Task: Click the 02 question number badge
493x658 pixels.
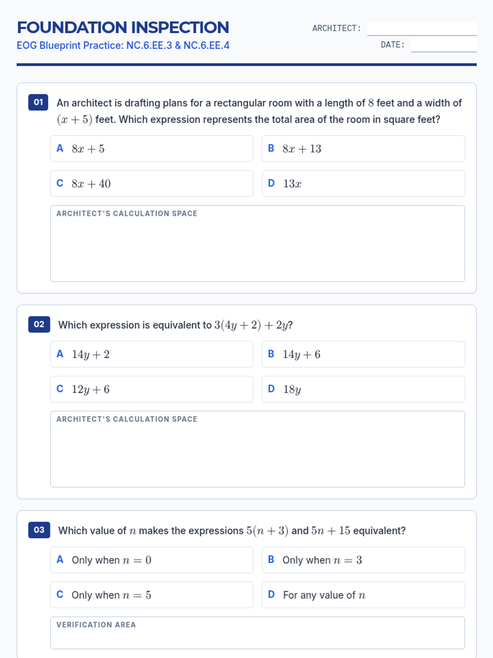Action: tap(39, 324)
